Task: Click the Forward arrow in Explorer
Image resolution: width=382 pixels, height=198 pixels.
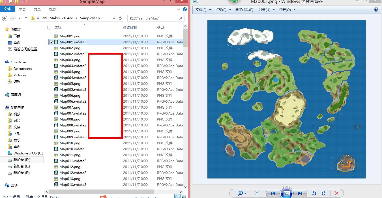Action: pos(12,18)
